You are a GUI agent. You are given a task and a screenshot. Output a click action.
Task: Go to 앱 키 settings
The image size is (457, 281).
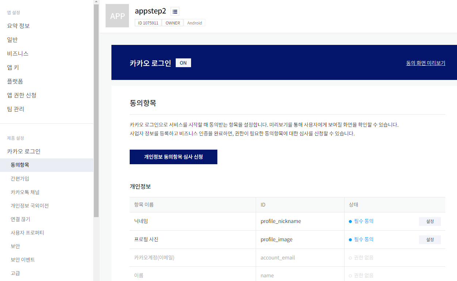point(13,68)
